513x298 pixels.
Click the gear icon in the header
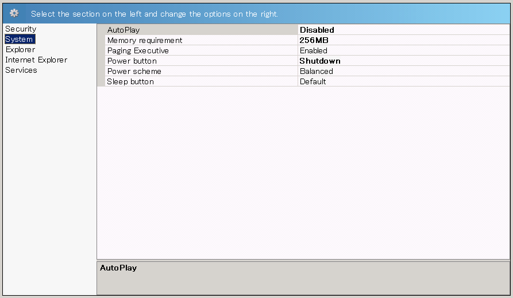(14, 13)
